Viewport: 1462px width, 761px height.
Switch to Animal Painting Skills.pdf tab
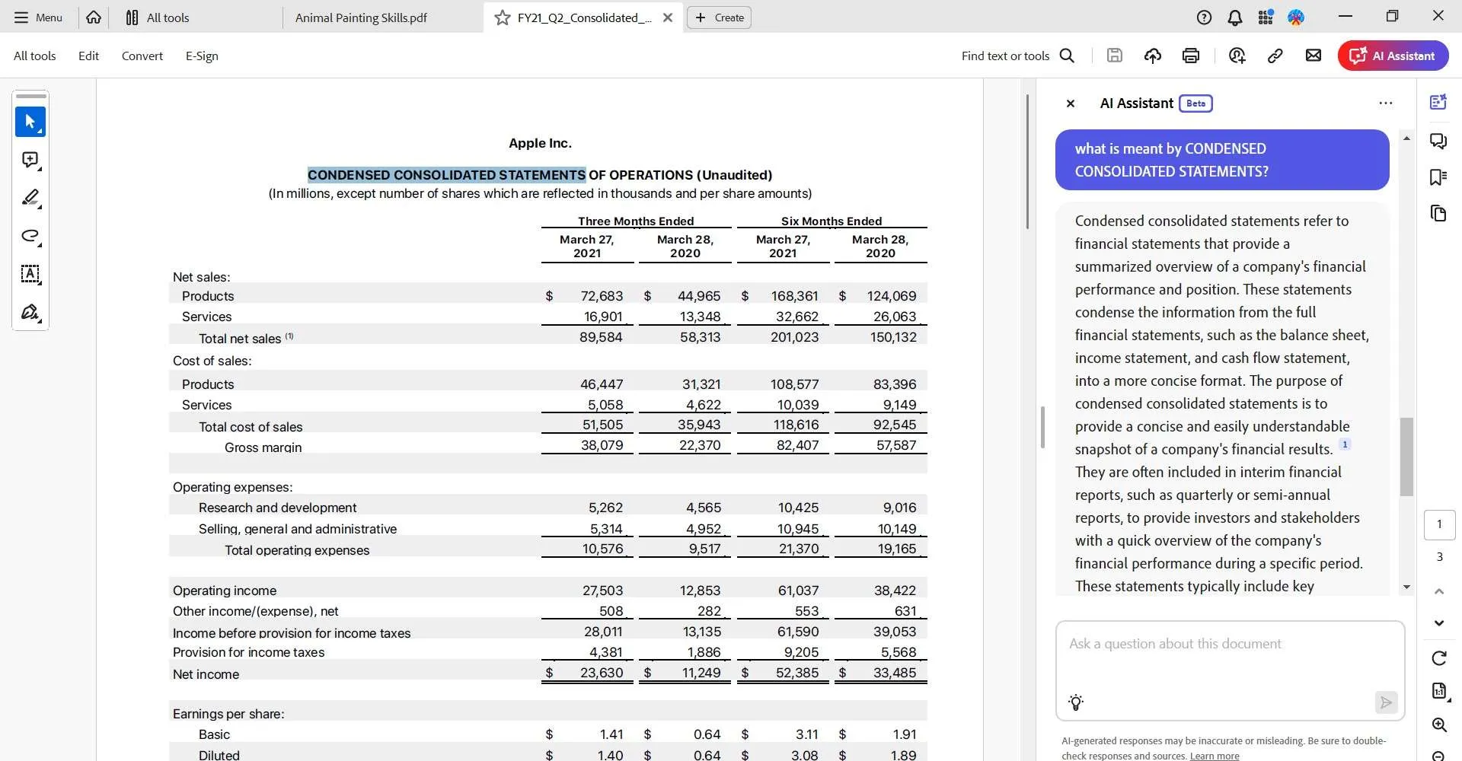361,18
